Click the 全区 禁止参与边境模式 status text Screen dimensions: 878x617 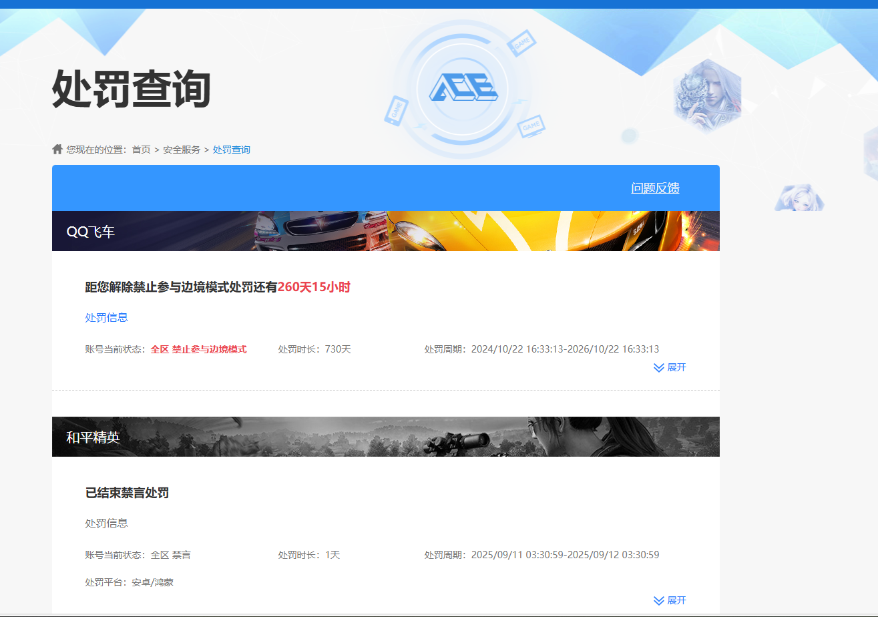point(198,349)
